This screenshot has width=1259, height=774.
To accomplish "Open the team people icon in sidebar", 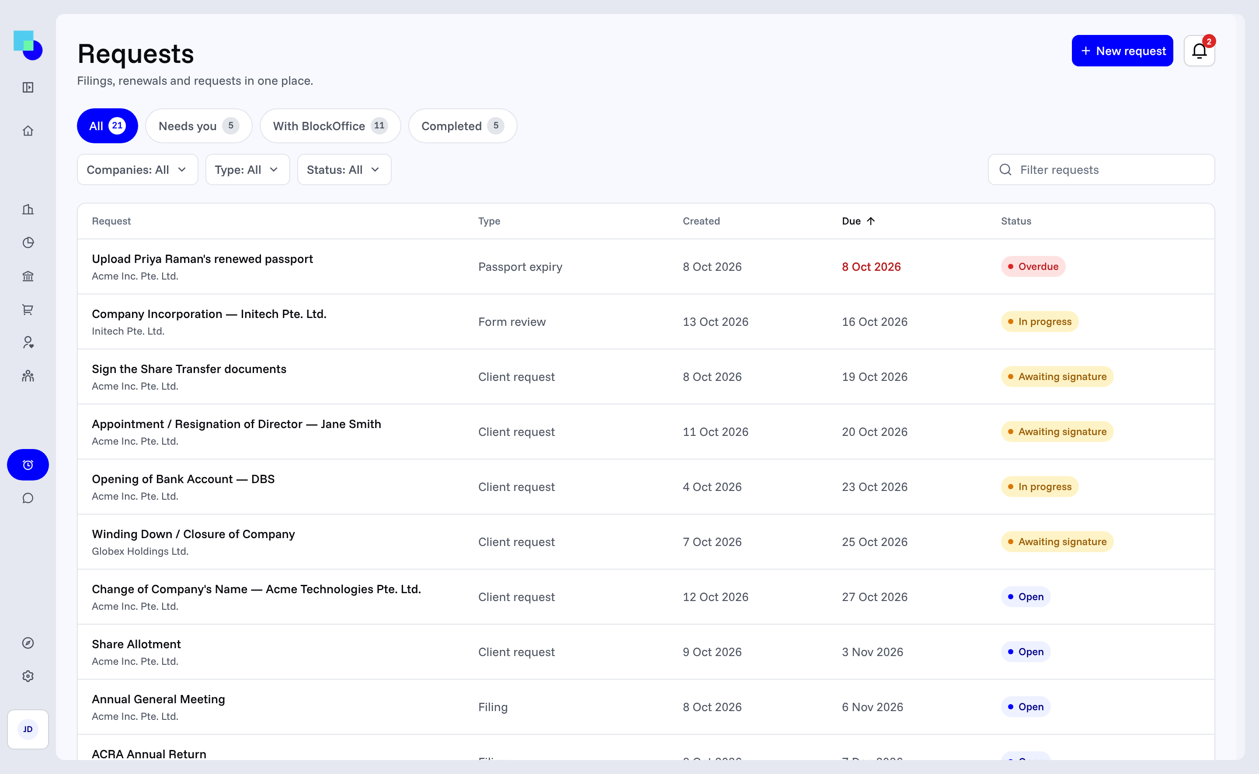I will coord(28,376).
